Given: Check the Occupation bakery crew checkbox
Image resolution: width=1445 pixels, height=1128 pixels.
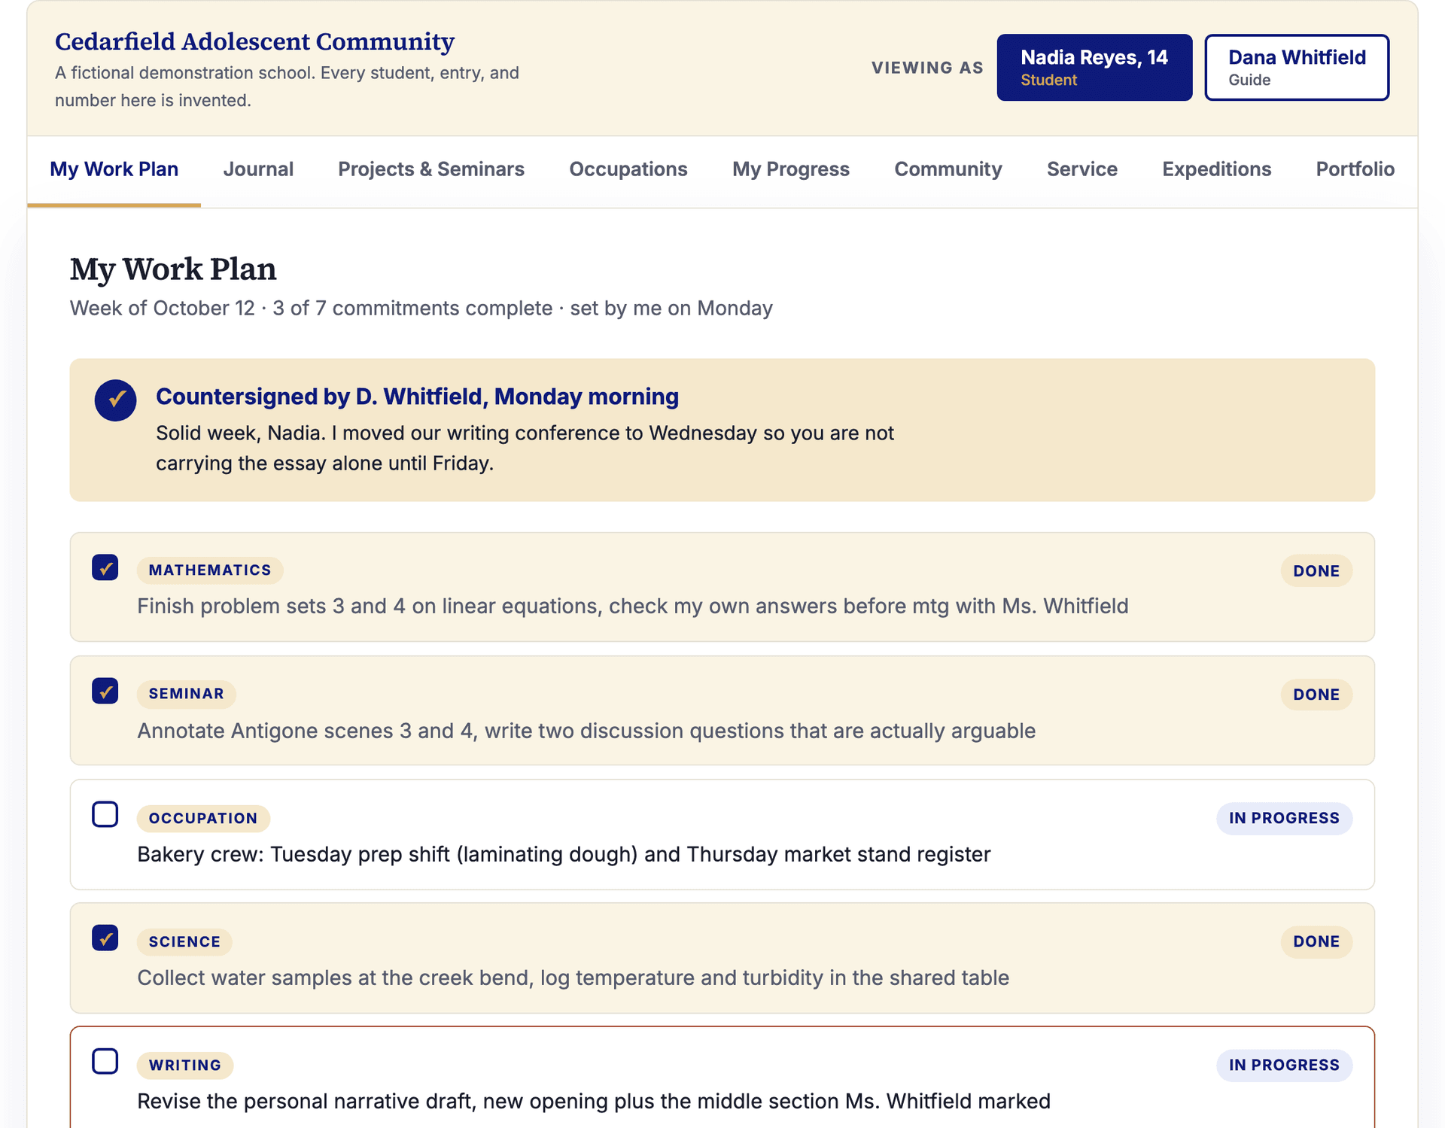Looking at the screenshot, I should coord(105,814).
